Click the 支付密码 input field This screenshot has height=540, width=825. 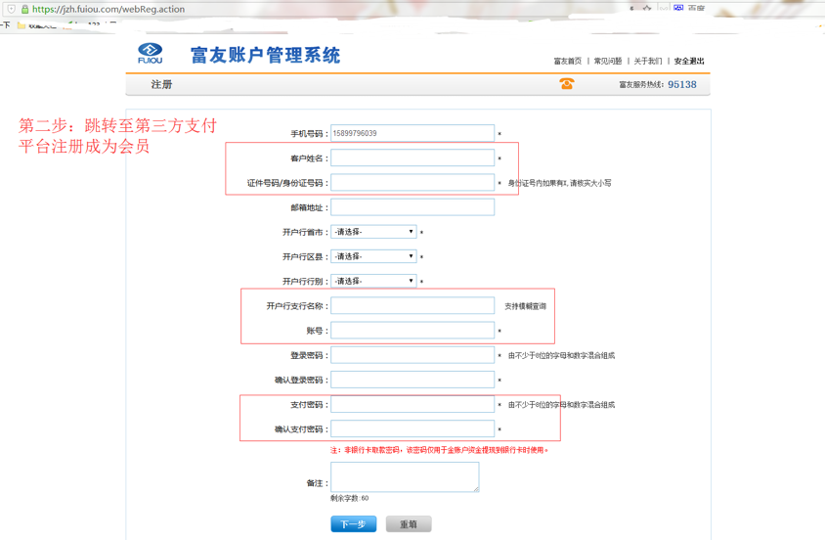click(x=412, y=404)
